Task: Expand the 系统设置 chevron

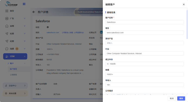Action: tap(25, 93)
